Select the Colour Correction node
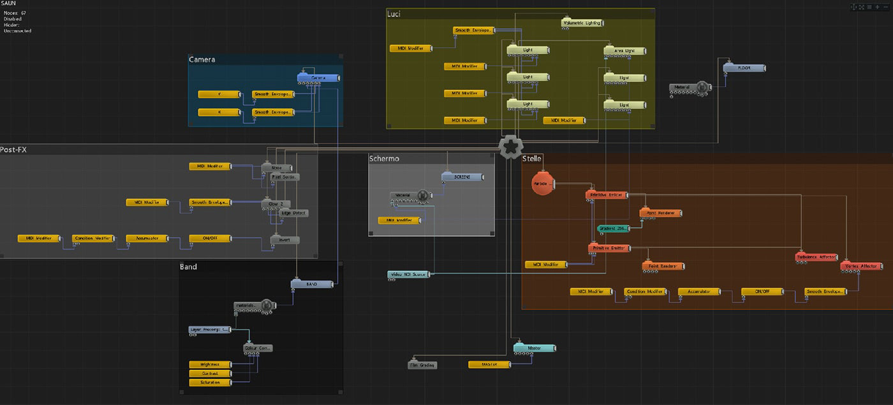The width and height of the screenshot is (893, 405). click(258, 348)
